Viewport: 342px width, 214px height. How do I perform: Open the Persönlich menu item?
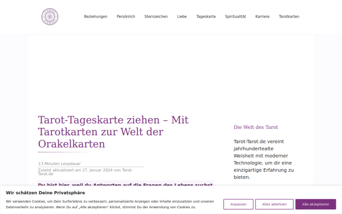tap(126, 17)
